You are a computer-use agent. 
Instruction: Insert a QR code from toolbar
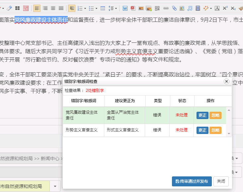[157, 8]
